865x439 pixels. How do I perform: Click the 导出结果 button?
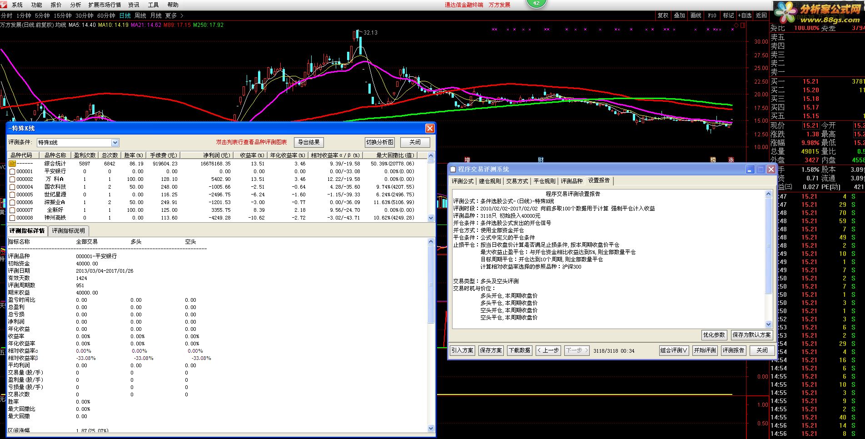(309, 142)
